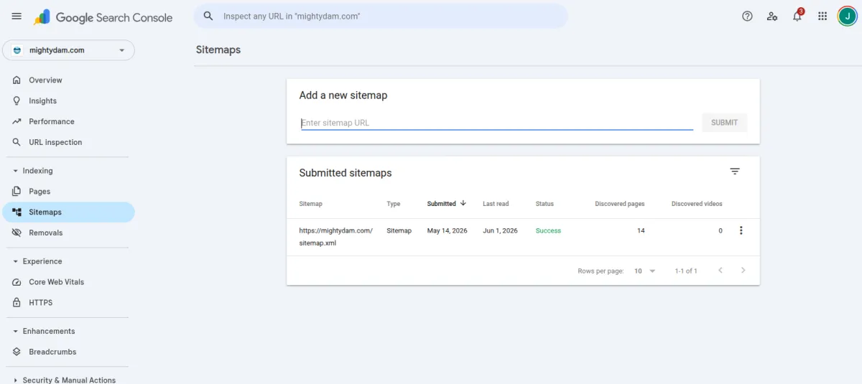The width and height of the screenshot is (862, 384).
Task: Click the Success status text
Action: click(x=548, y=231)
